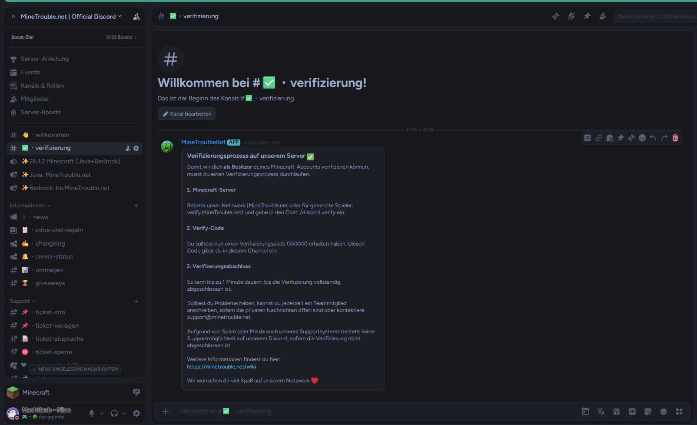Open calendar icon in message bar
The image size is (697, 425).
[x=585, y=412]
